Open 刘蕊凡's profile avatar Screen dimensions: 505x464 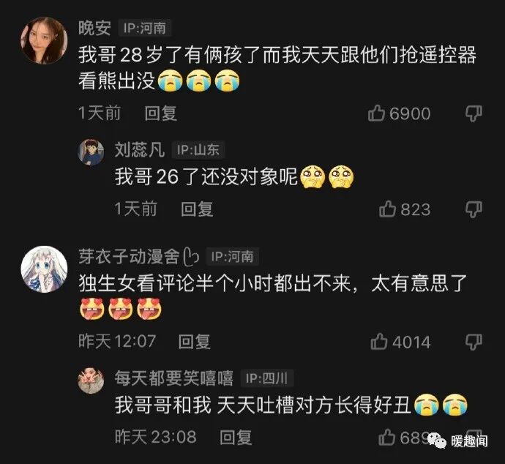(x=91, y=152)
